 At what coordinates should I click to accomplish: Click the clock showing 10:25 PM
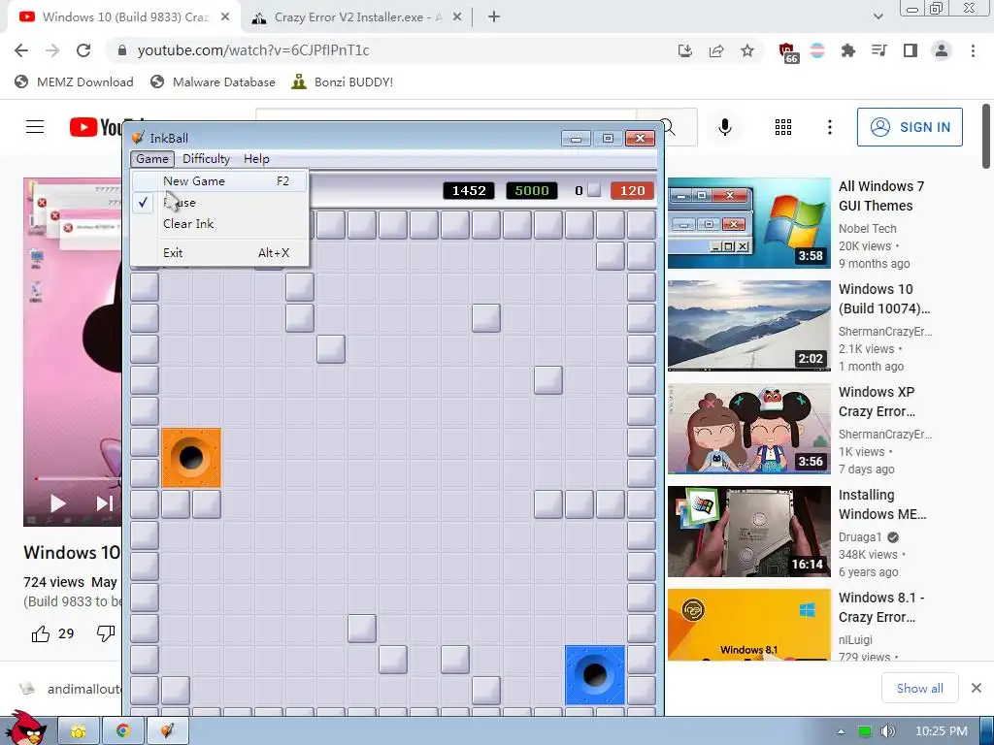point(942,731)
